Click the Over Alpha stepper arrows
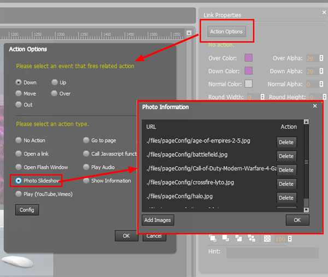 click(321, 58)
